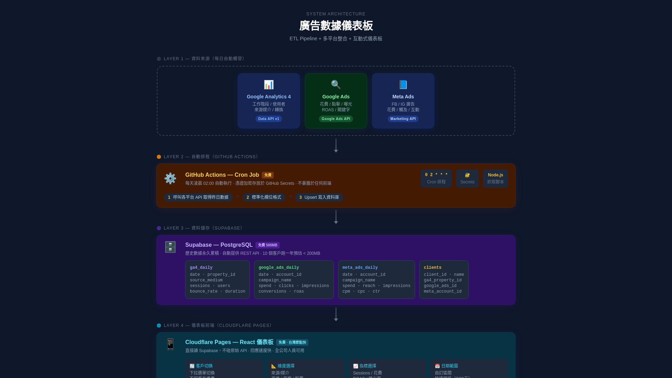
Task: Click the 0 2 * * * cron expression
Action: tap(436, 175)
